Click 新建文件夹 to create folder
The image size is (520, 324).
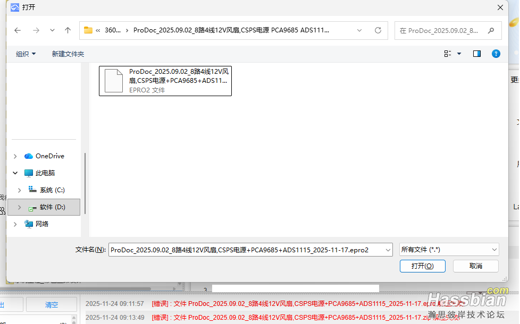[68, 54]
